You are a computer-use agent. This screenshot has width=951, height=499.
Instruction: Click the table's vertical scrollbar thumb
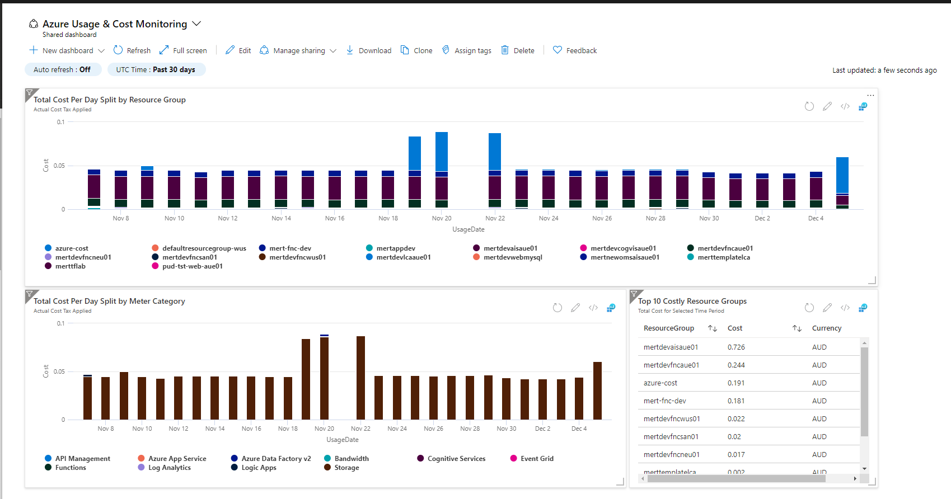point(864,392)
